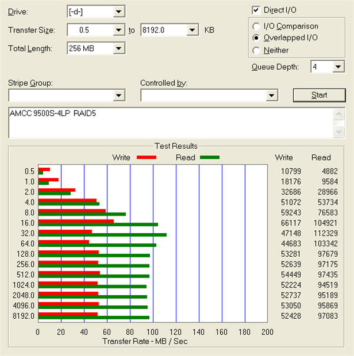Image resolution: width=354 pixels, height=356 pixels.
Task: Click the Read value 76583 for 8.0 KB
Action: pos(327,213)
